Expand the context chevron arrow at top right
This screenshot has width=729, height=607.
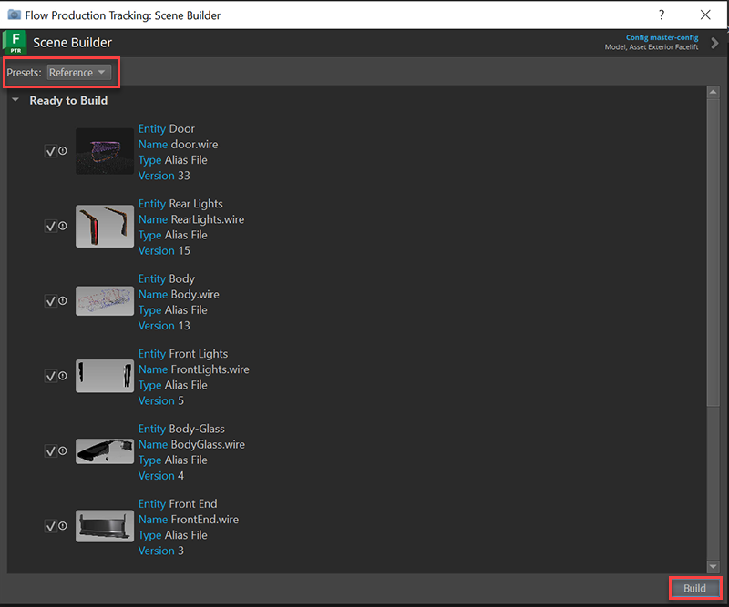point(714,43)
